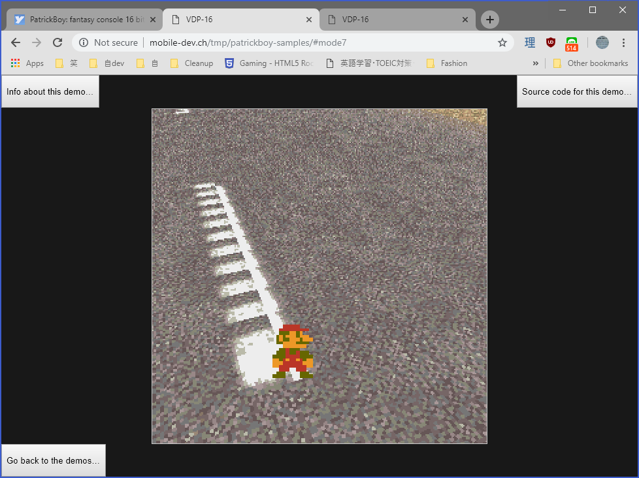Viewport: 639px width, 478px height.
Task: Click the Mario sprite in the demo canvas
Action: tap(293, 352)
